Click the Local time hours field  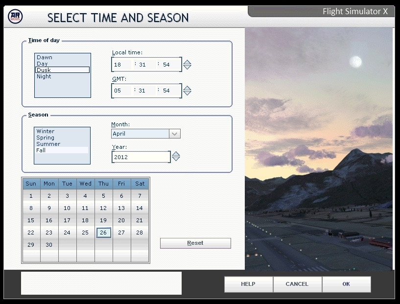[120, 65]
